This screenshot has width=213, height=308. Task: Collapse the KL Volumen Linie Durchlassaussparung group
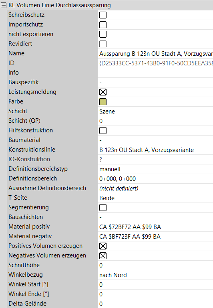tap(4, 5)
